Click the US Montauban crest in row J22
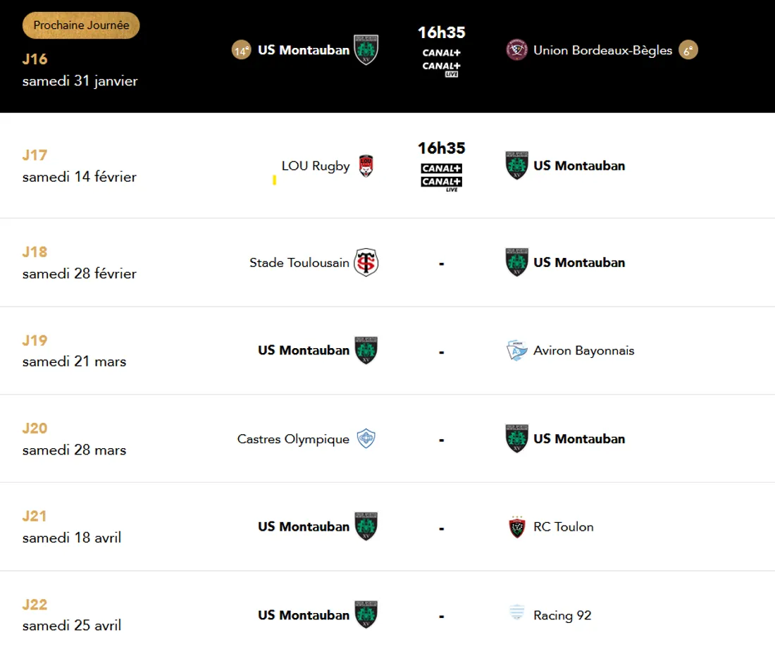The height and width of the screenshot is (649, 775). tap(366, 614)
